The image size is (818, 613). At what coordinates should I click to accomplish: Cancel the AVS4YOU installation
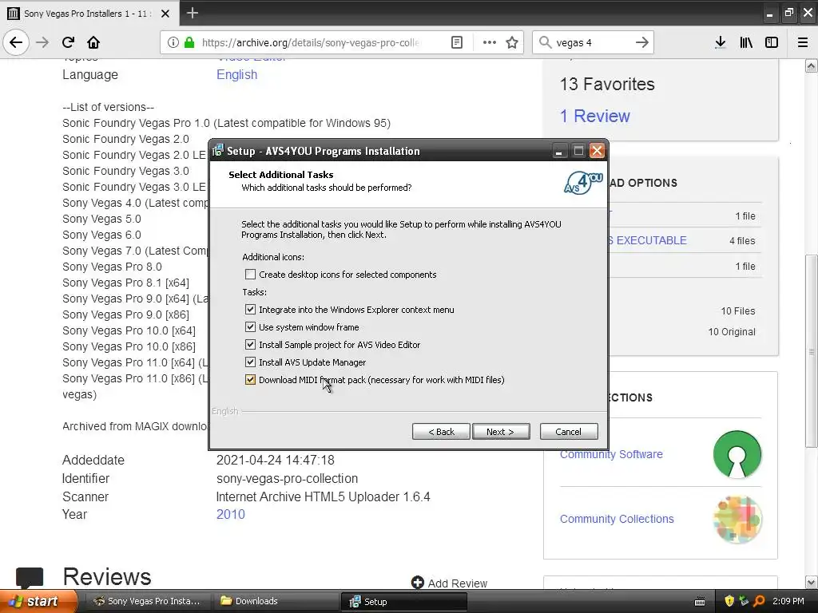569,432
